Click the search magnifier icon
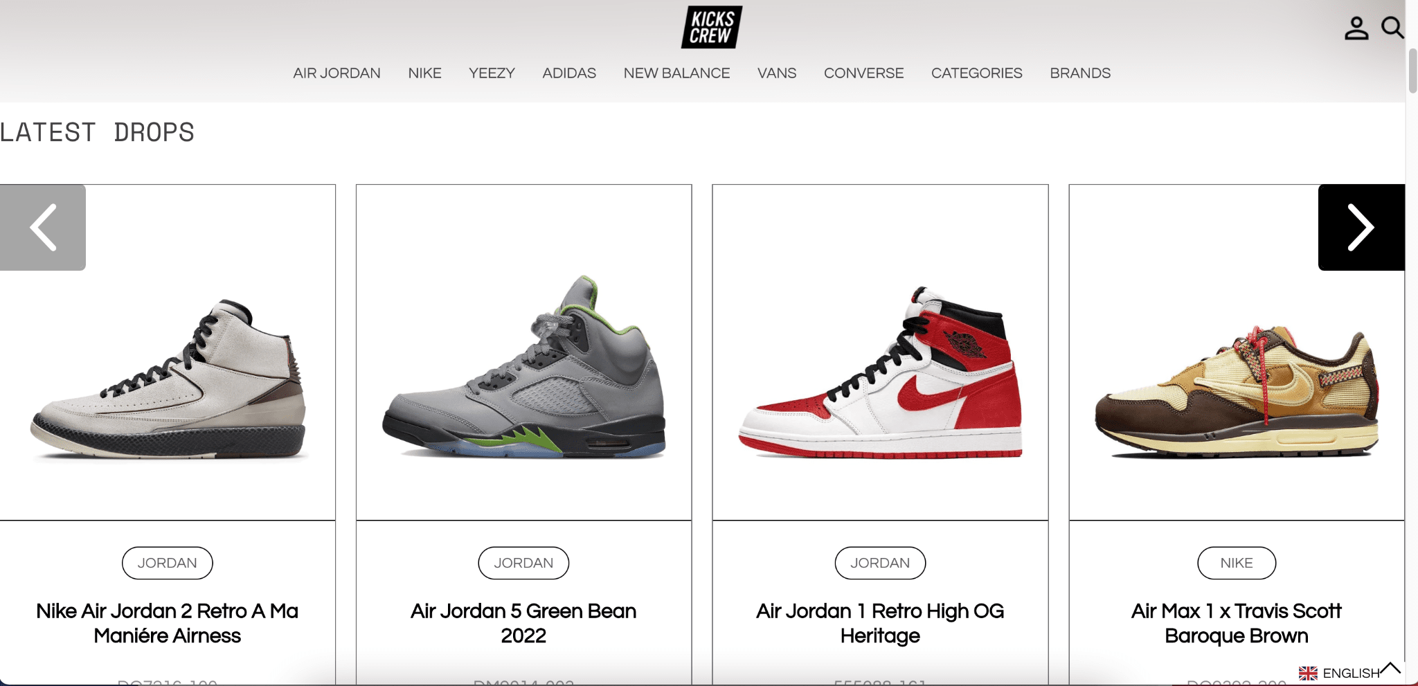1418x686 pixels. [1392, 28]
